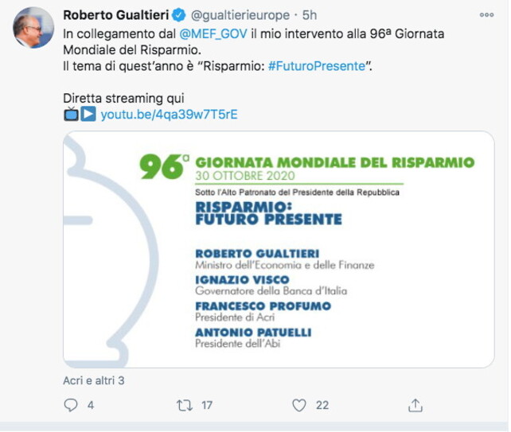Open the youtu.be/4qa39w7T5rE link
The image size is (511, 432).
(169, 114)
